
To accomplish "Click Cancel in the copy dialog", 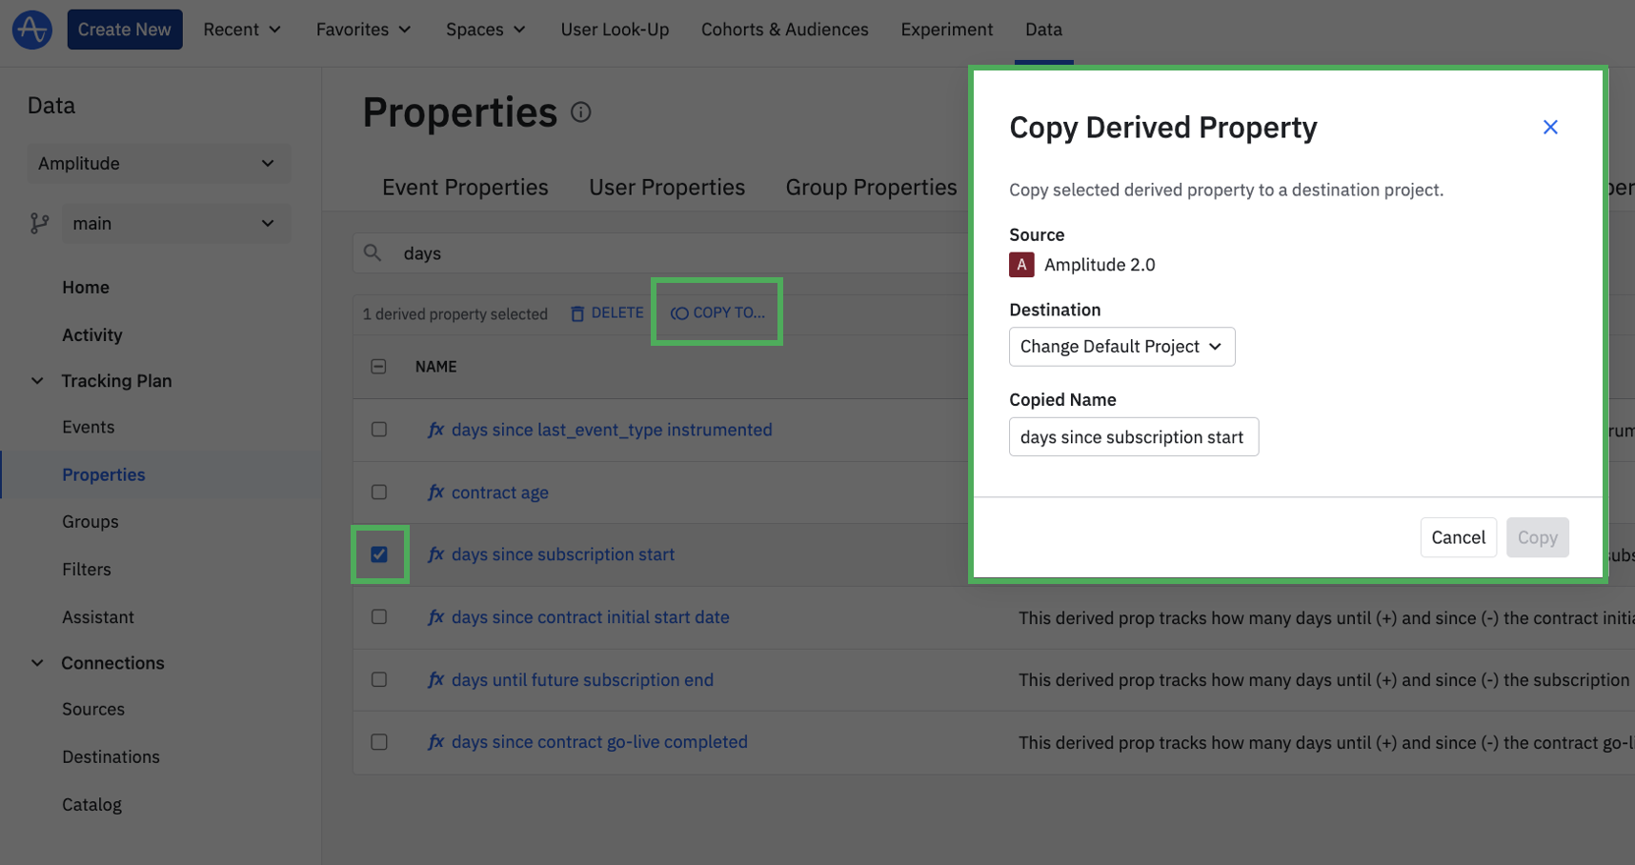I will click(x=1458, y=537).
